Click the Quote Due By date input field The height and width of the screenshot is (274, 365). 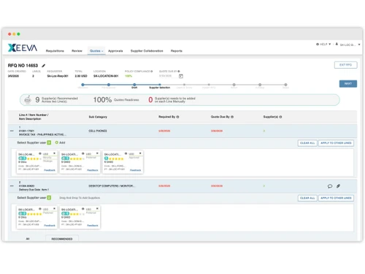(x=169, y=76)
